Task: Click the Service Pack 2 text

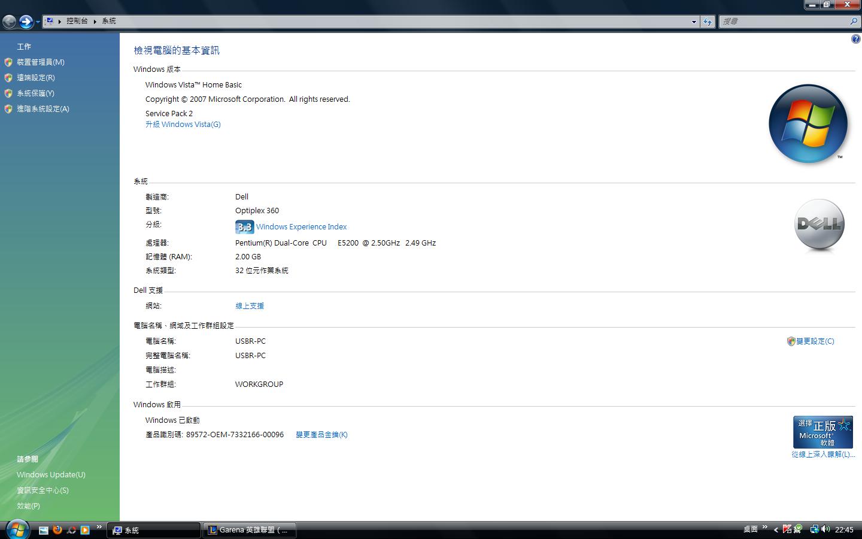Action: (169, 114)
